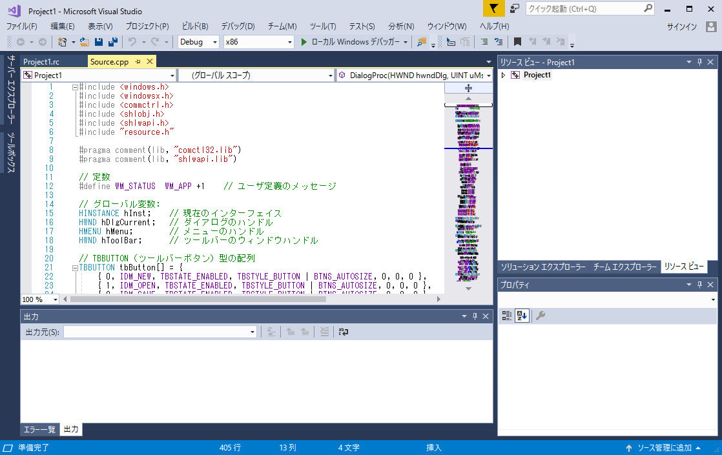Click the Save All toolbar icon

pos(113,42)
